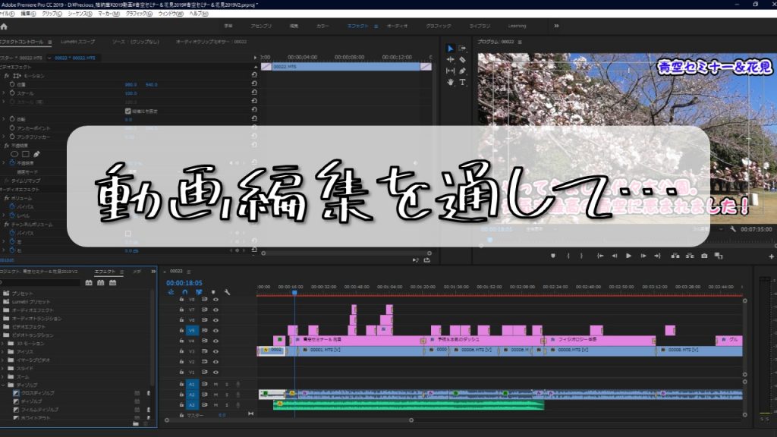
Task: Select the Pen tool
Action: click(x=462, y=71)
